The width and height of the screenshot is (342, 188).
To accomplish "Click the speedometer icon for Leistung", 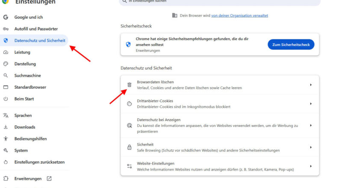I will 6,52.
